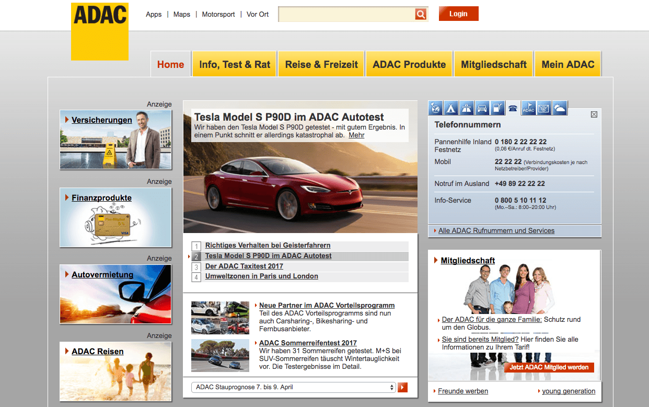Select slide number 4 in the teaser list
The image size is (649, 407).
click(x=196, y=277)
